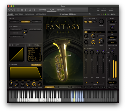
Task: Click the Fine tune knob
Action: point(112,28)
